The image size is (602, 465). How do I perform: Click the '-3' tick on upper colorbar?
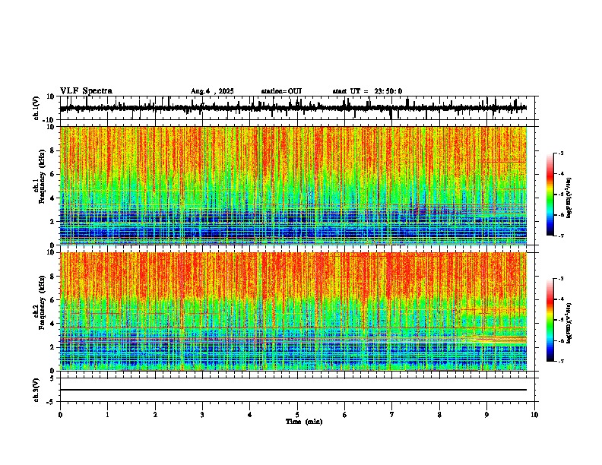[560, 153]
